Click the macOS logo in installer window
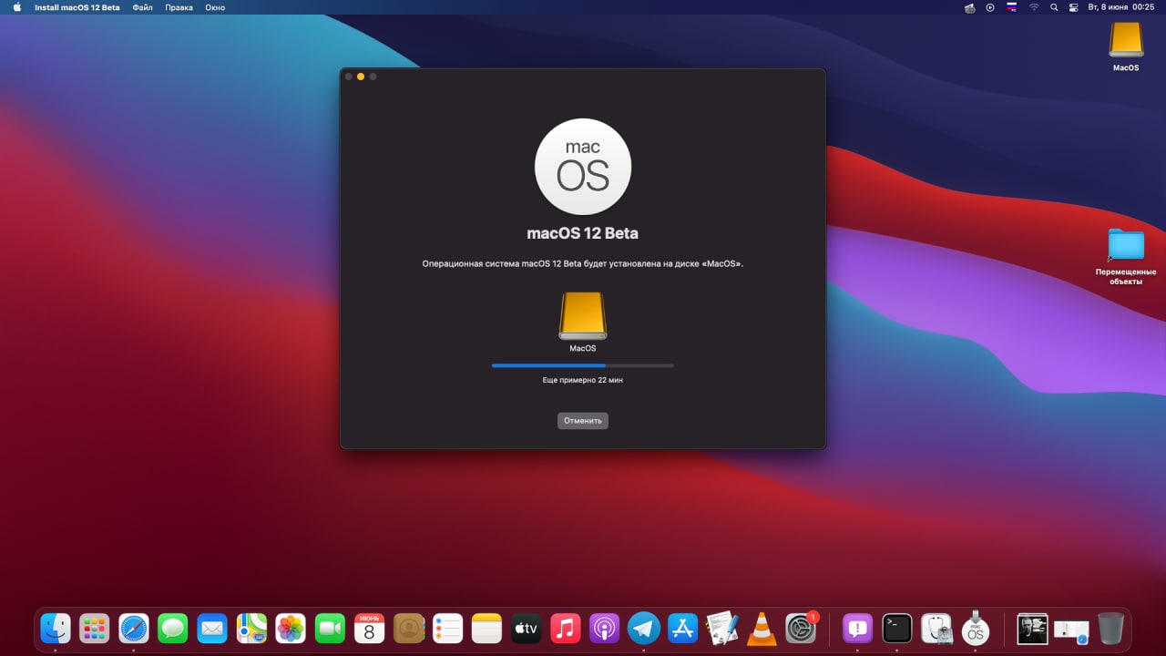Image resolution: width=1166 pixels, height=656 pixels. (x=583, y=167)
